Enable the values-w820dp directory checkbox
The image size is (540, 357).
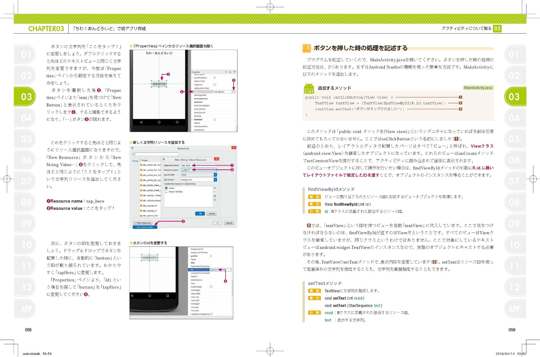[167, 192]
